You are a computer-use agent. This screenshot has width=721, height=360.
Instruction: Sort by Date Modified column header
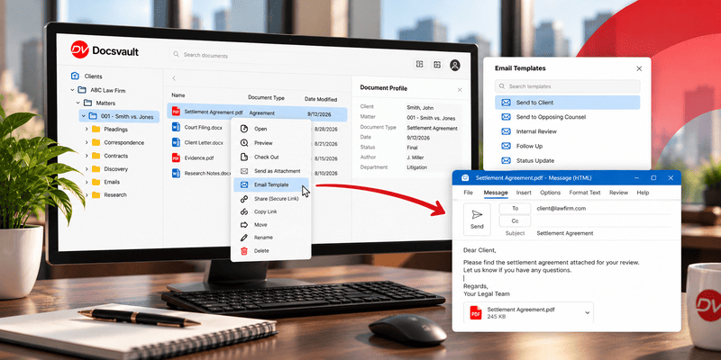(321, 99)
